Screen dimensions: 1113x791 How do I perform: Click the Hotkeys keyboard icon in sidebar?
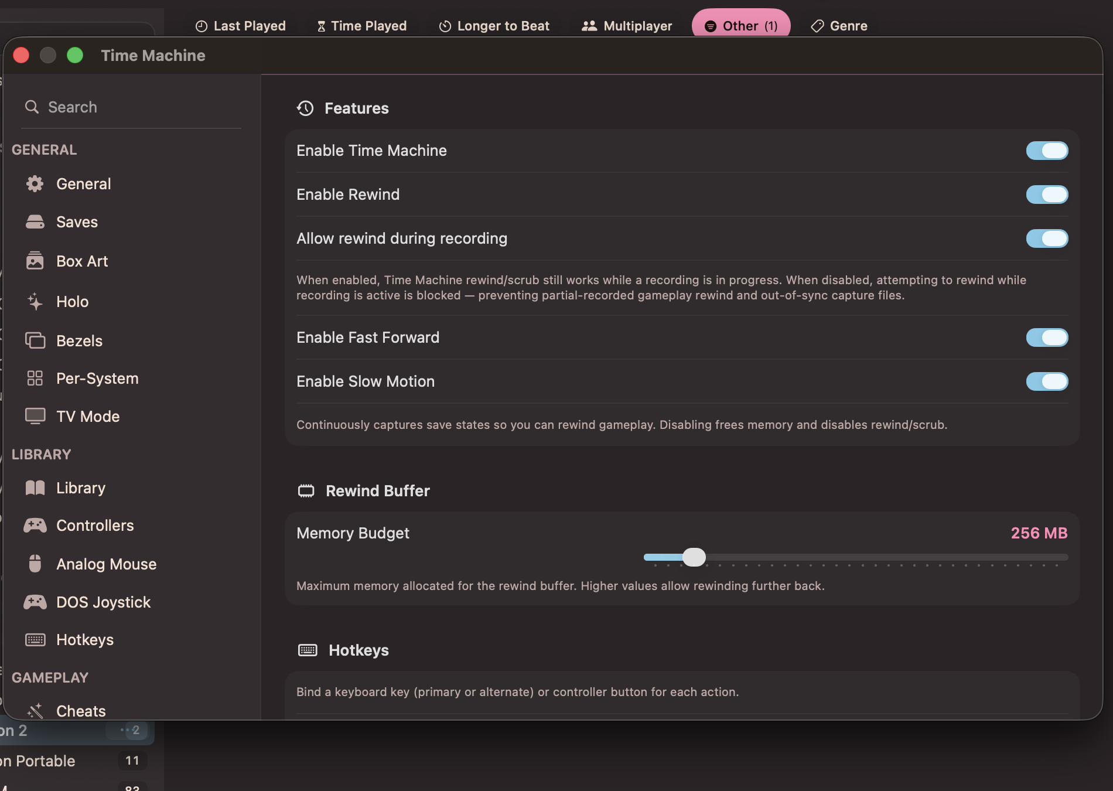click(35, 639)
